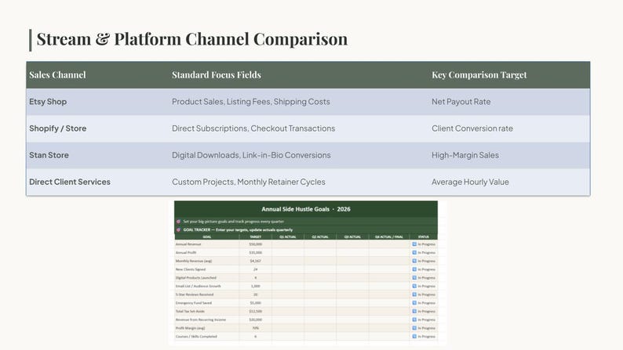
Task: Select the "Q3 ACTUAL" column header
Action: [352, 237]
